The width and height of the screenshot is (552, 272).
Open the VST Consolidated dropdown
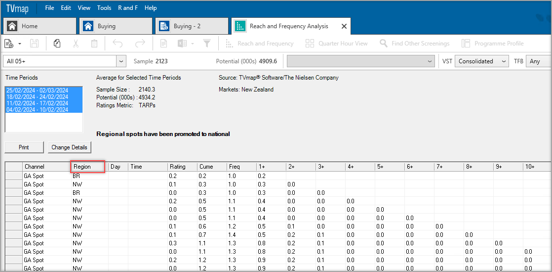tap(482, 61)
